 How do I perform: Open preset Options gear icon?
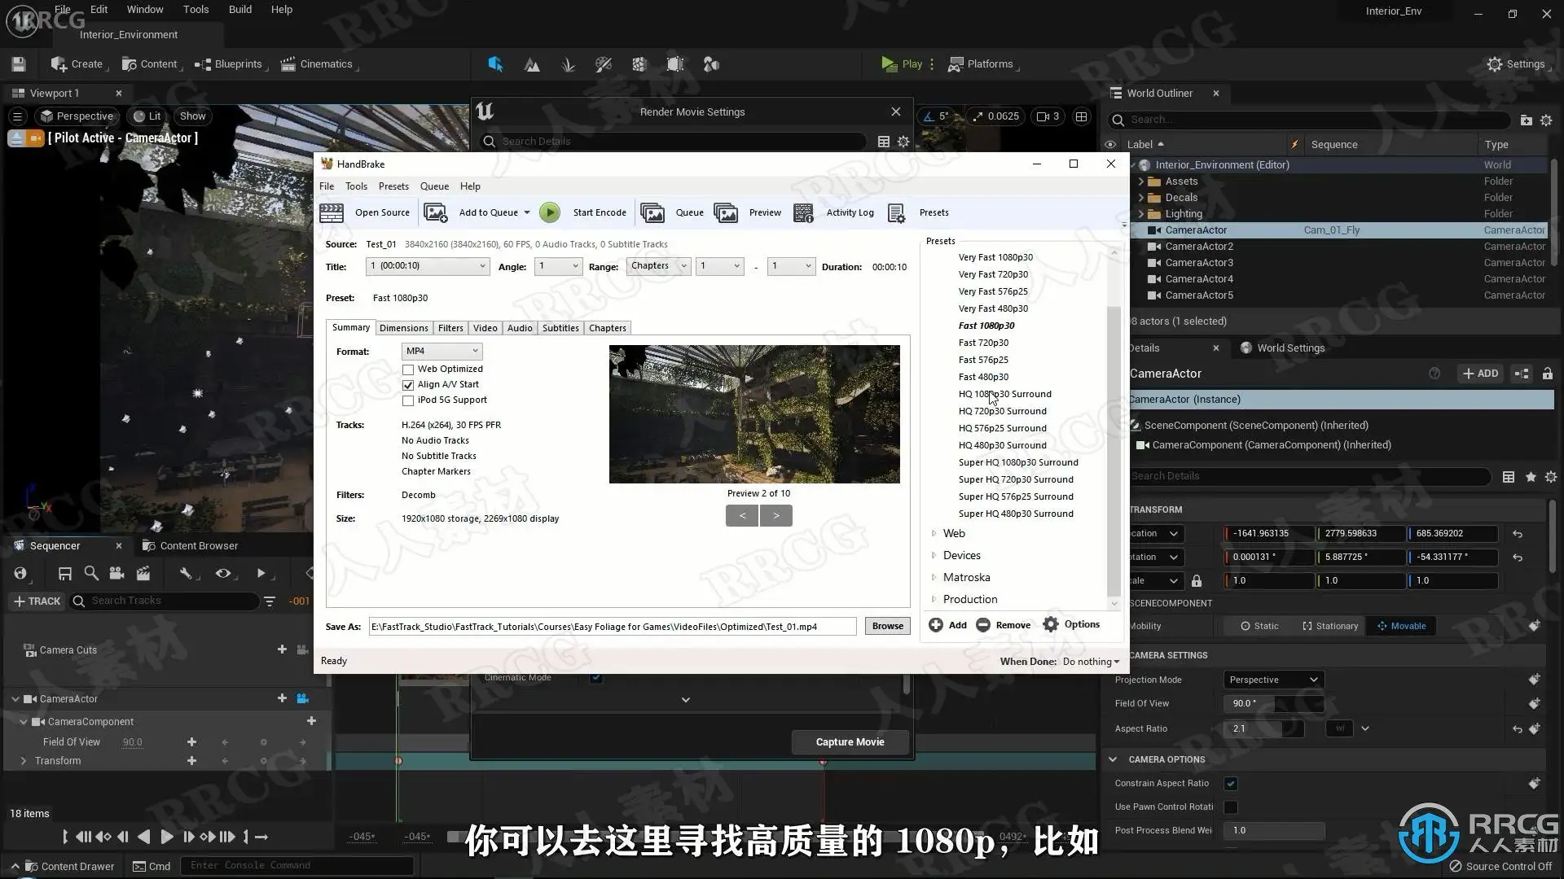pyautogui.click(x=1051, y=624)
